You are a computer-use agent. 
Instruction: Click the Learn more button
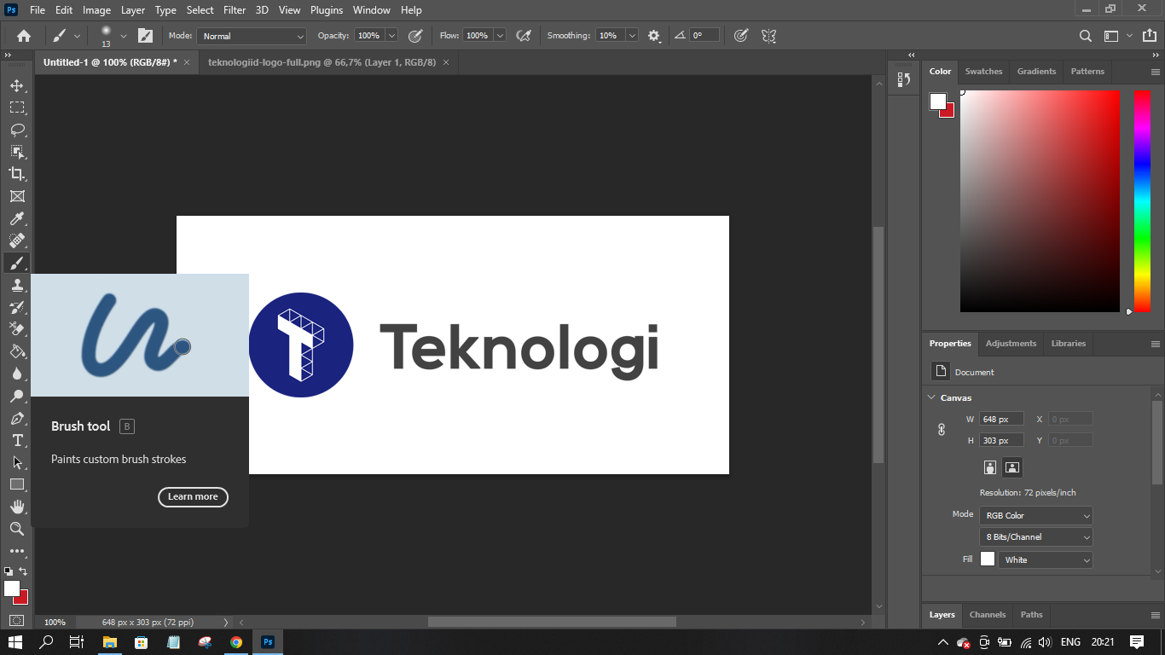coord(193,496)
